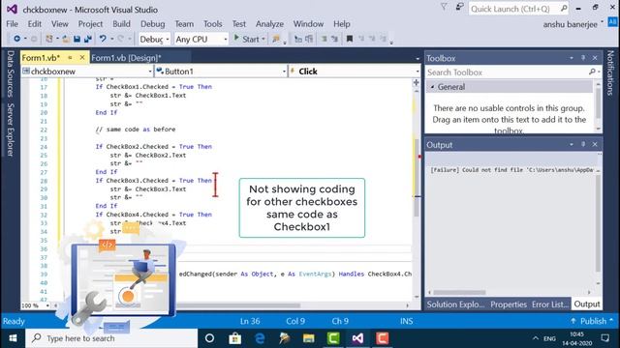Viewport: 620px width, 348px height.
Task: Close the Output panel
Action: point(595,144)
